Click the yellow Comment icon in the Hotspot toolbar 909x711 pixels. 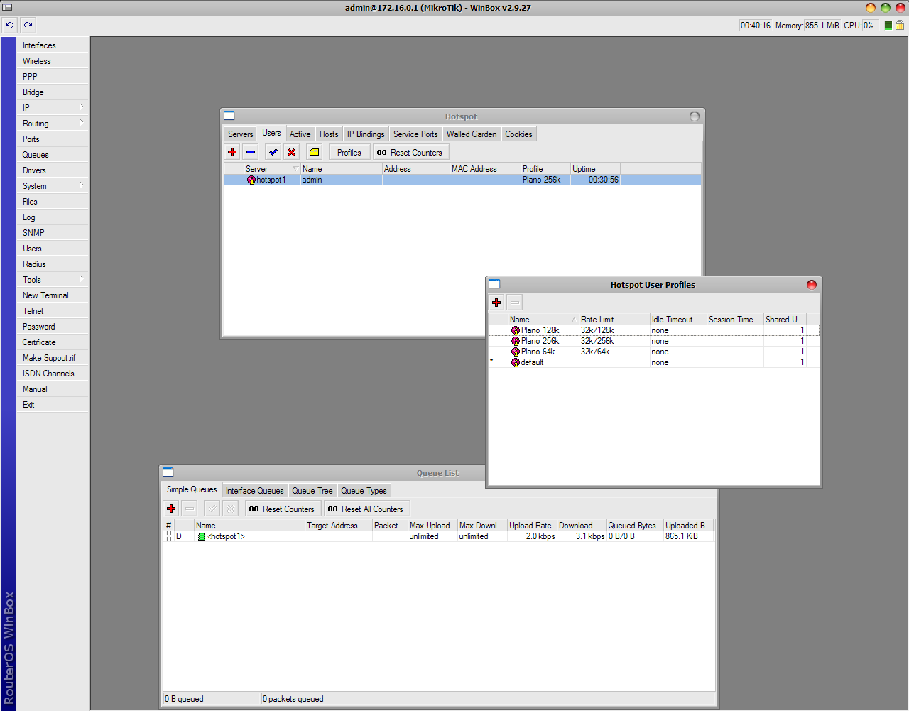[x=314, y=152]
